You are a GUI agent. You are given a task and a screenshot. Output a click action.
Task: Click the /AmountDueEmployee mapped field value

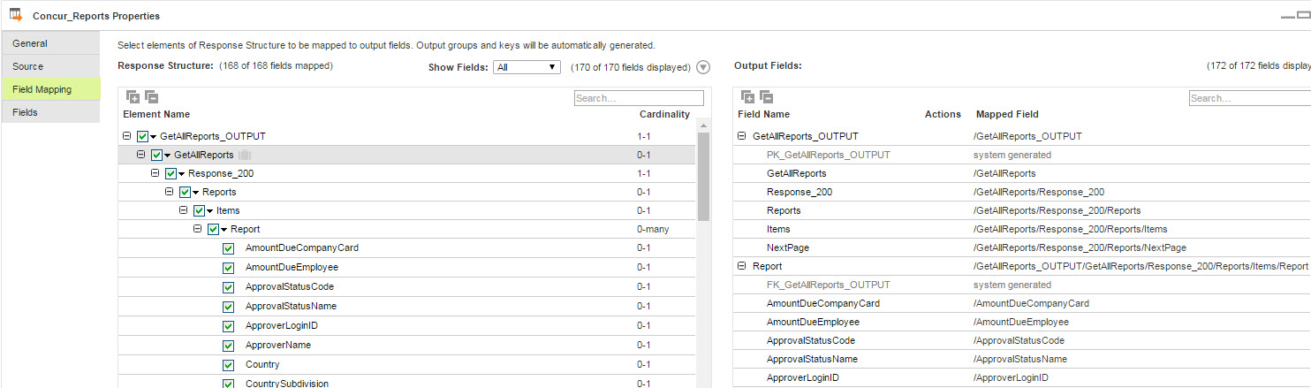coord(1021,322)
